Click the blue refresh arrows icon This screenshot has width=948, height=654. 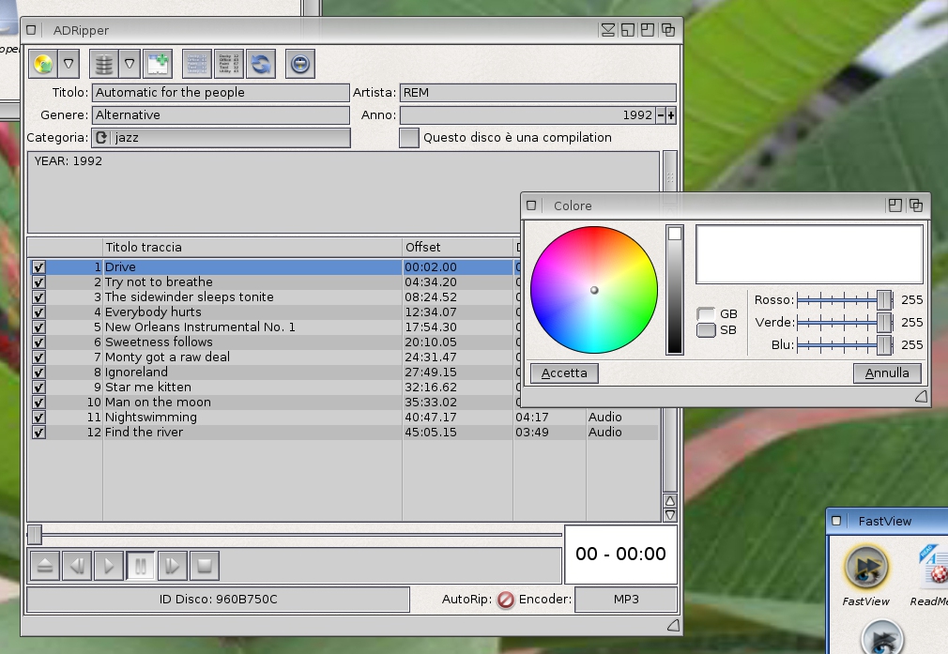tap(260, 64)
